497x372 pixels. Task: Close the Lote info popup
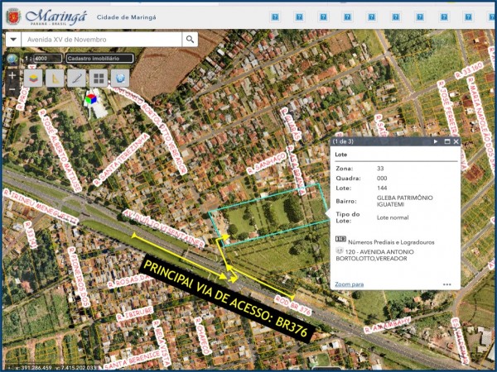tap(456, 141)
